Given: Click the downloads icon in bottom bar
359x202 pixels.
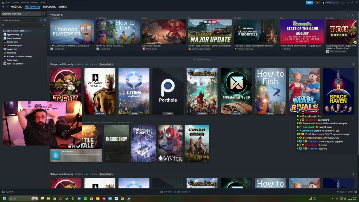Looking at the screenshot, I should coord(162,192).
